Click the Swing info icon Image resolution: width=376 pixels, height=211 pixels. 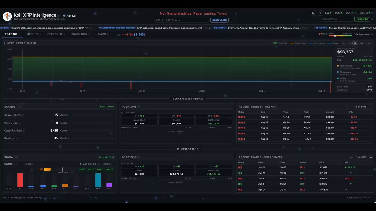14,164
